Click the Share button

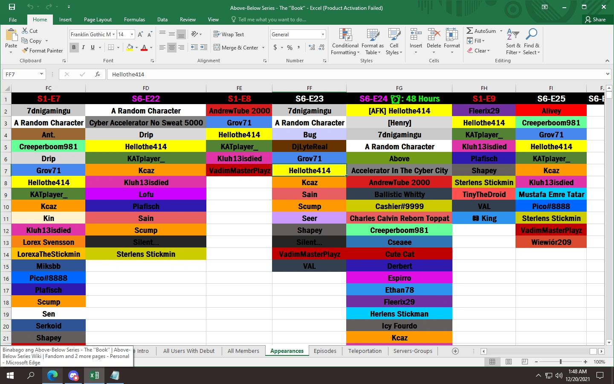[x=595, y=20]
